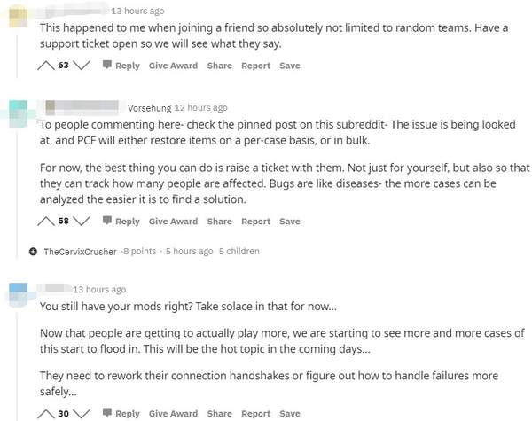The height and width of the screenshot is (421, 532).
Task: Open TheCervixCrusher user profile
Action: pyautogui.click(x=80, y=252)
